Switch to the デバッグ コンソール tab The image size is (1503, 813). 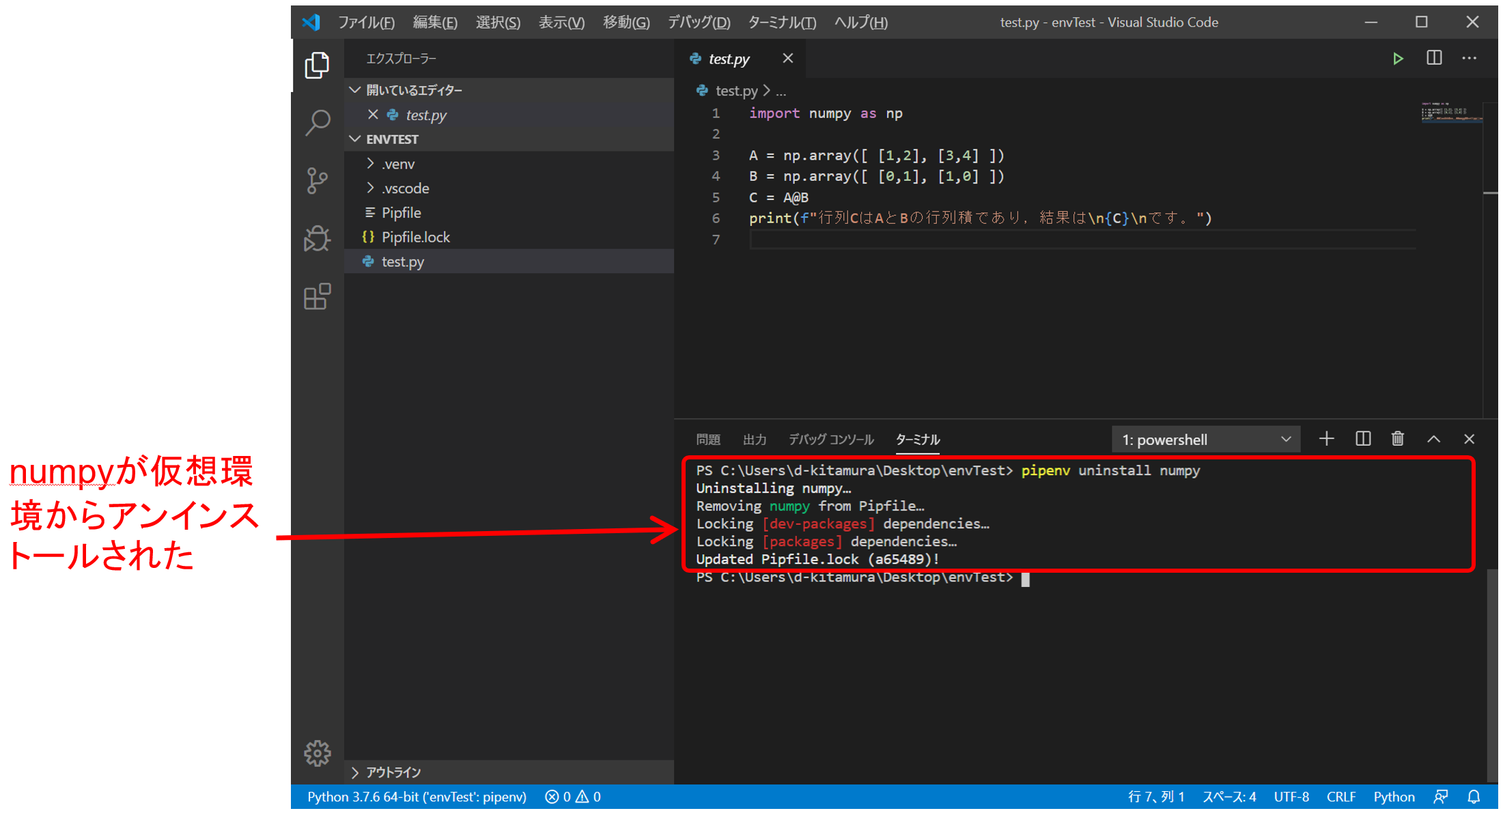[831, 440]
